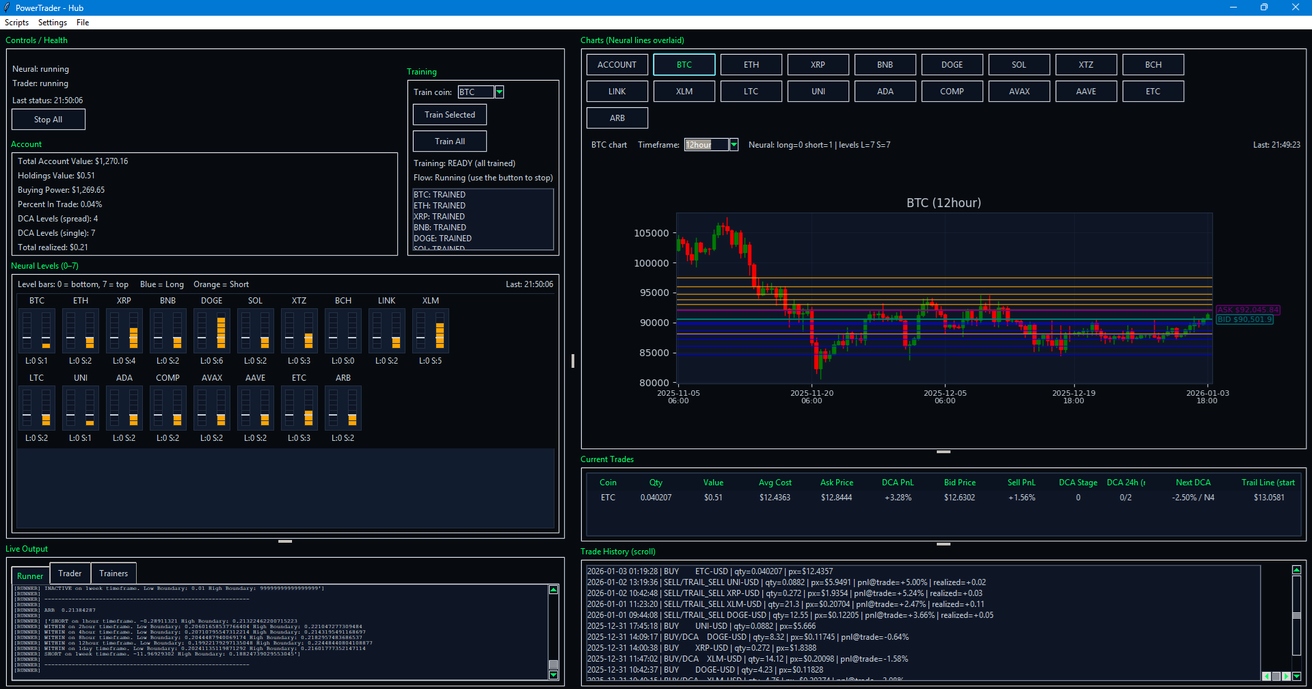Screen dimensions: 1312x689
Task: Open the Scripts menu
Action: [x=16, y=23]
